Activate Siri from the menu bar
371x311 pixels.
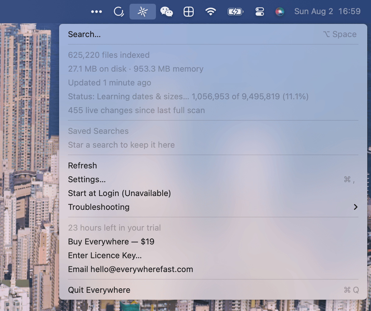click(x=280, y=12)
